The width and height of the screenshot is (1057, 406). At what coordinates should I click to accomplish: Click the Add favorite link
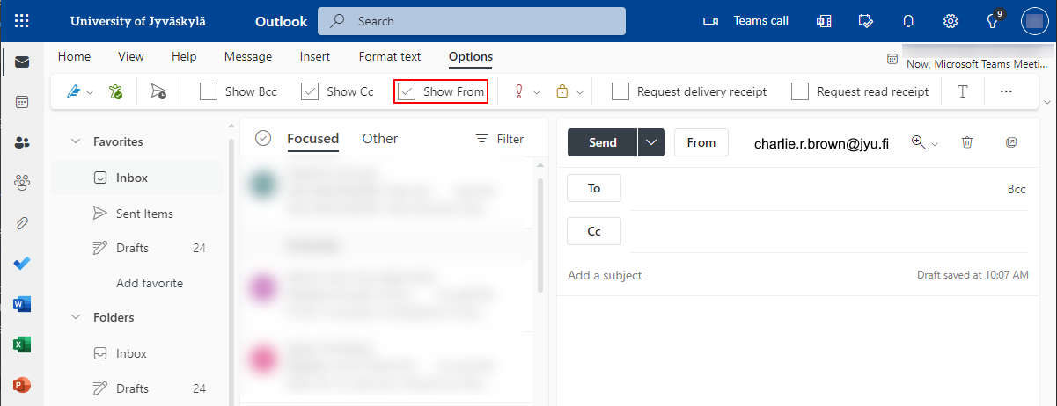(150, 283)
